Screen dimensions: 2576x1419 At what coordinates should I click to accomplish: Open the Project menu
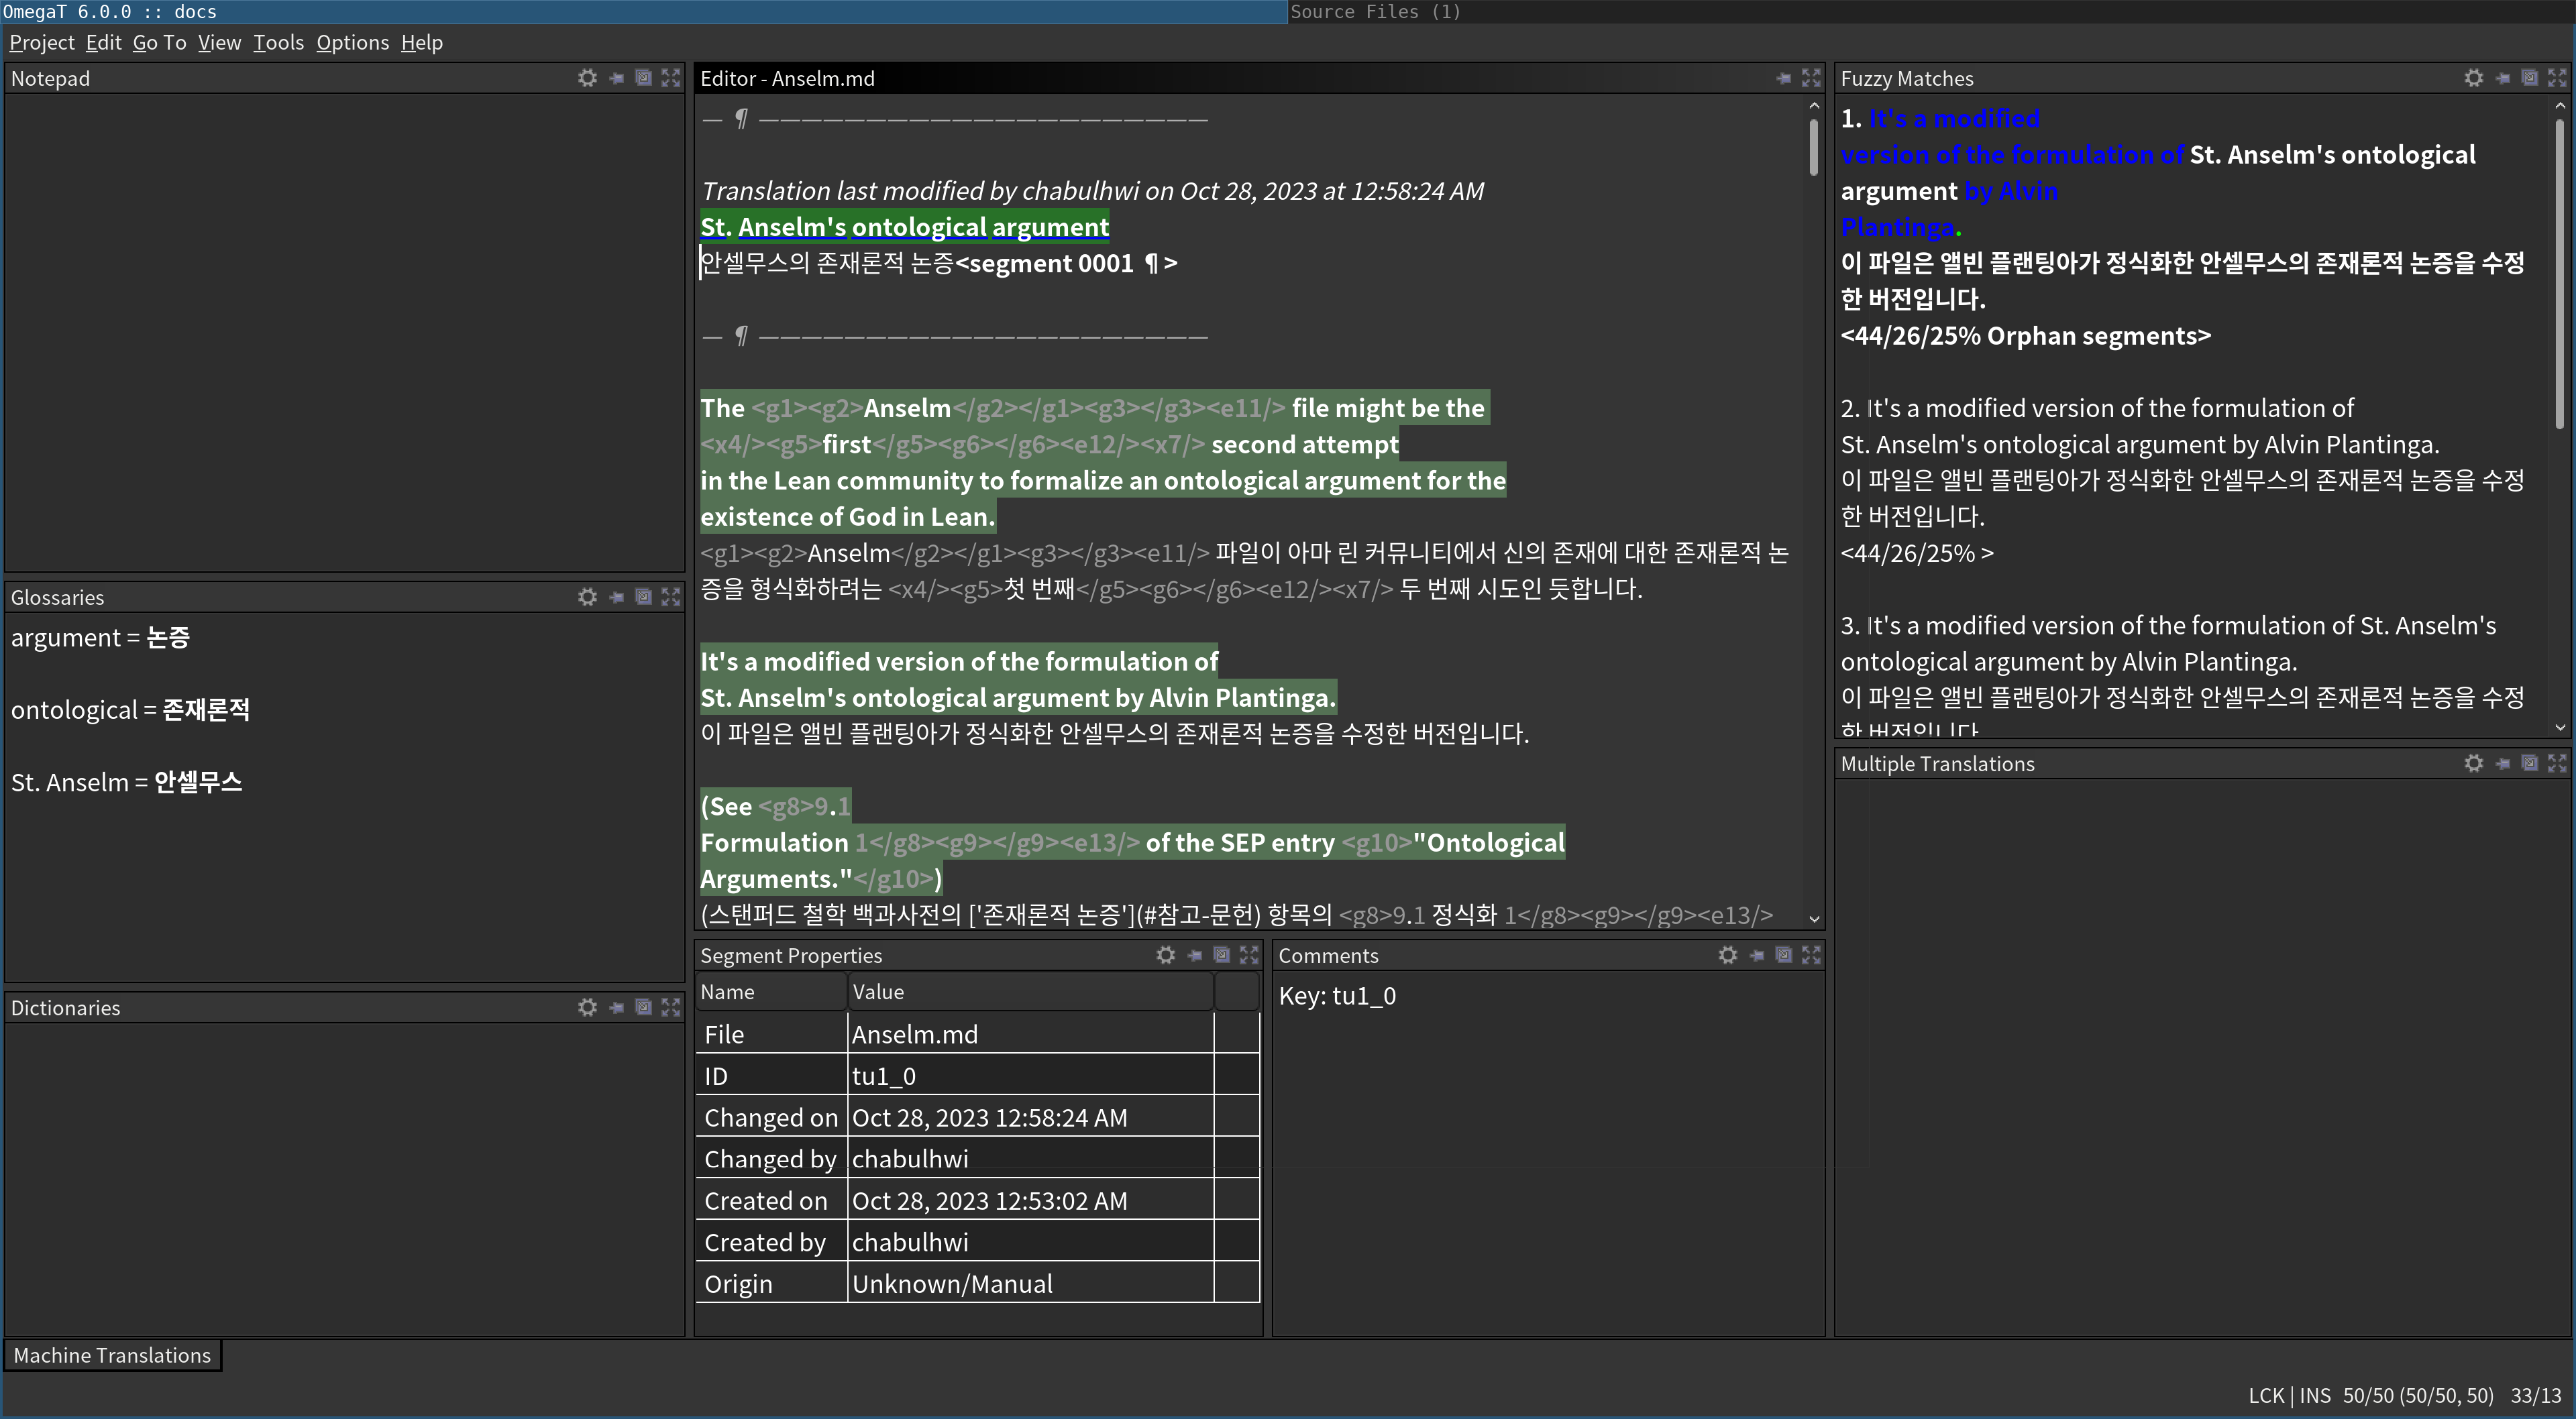click(x=42, y=42)
